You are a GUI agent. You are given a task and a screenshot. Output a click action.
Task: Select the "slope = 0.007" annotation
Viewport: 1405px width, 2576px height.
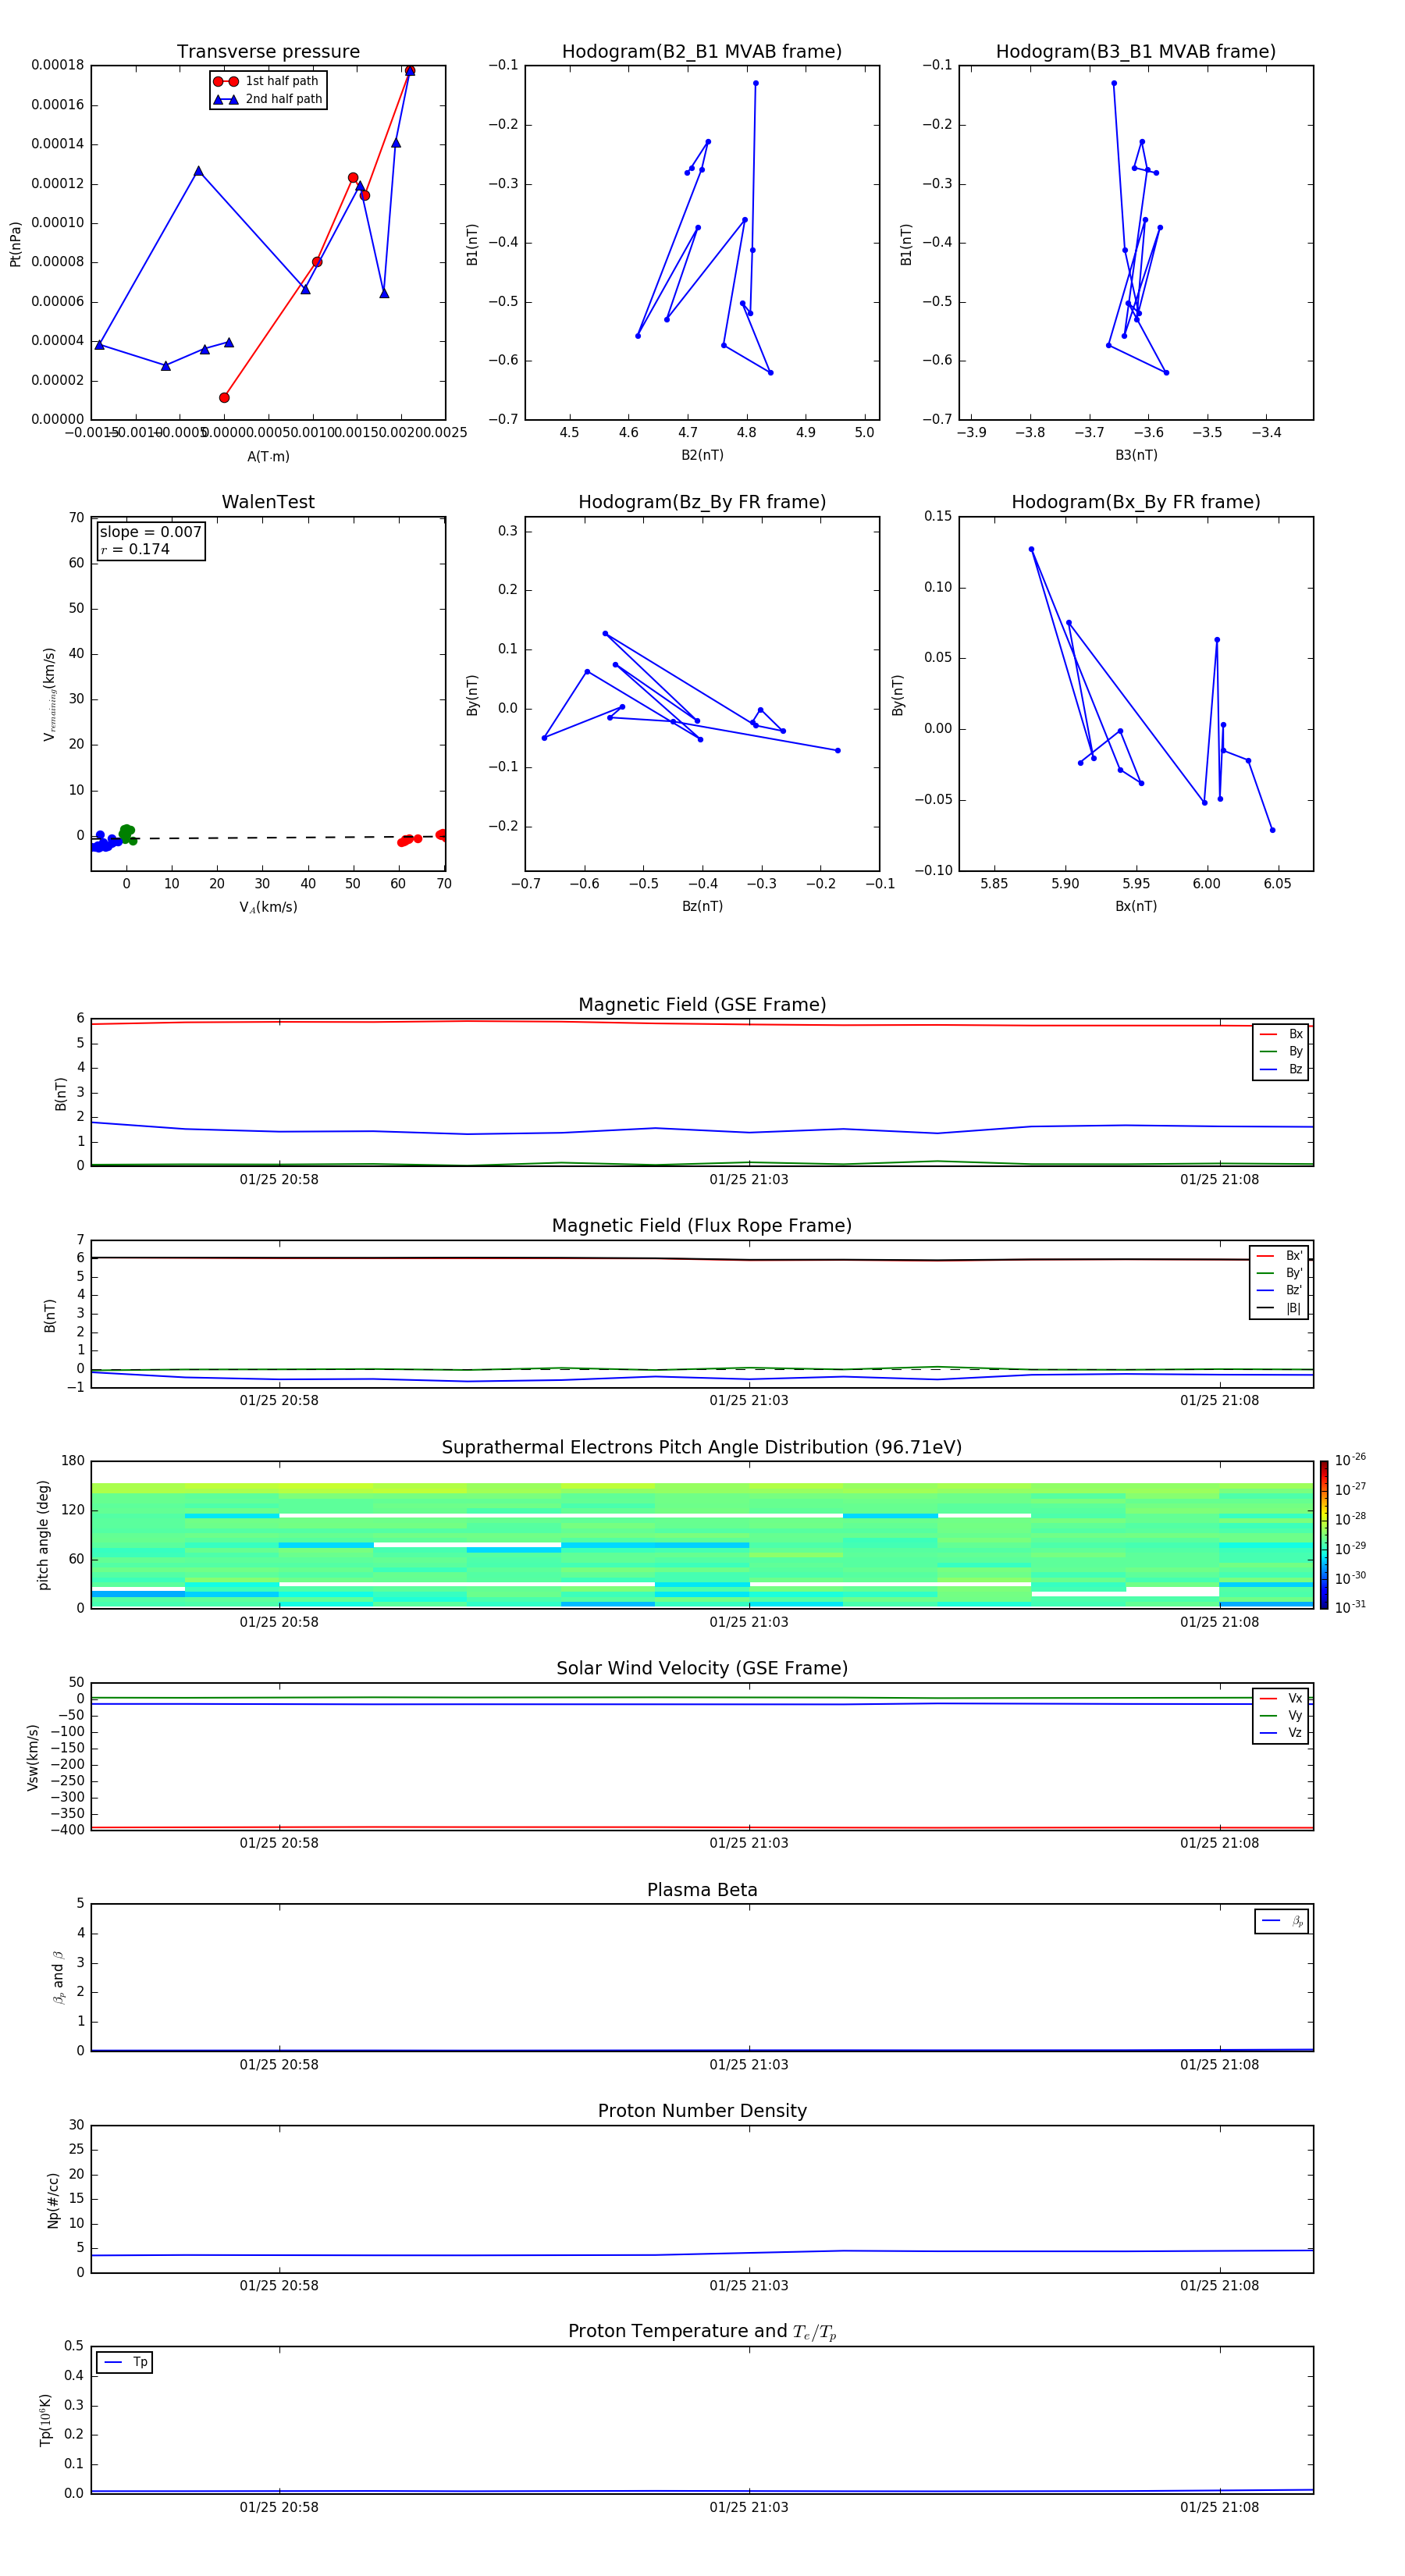pos(150,532)
